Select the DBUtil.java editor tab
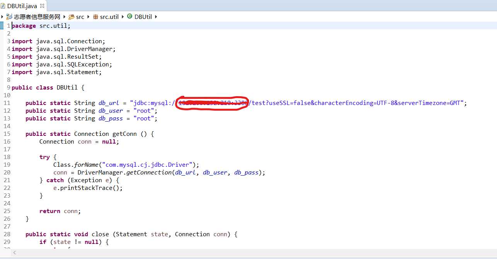The image size is (497, 259). click(23, 6)
